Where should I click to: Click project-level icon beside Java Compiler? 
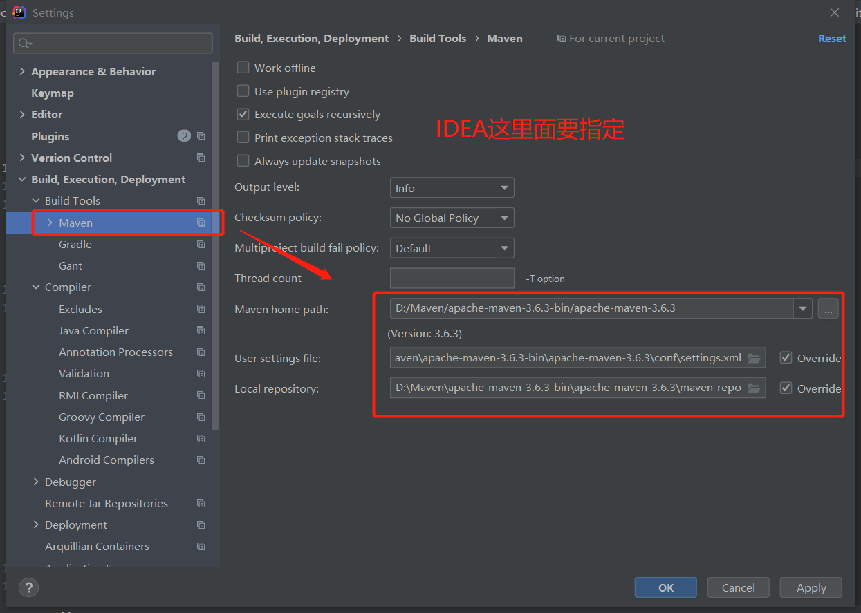(x=201, y=330)
